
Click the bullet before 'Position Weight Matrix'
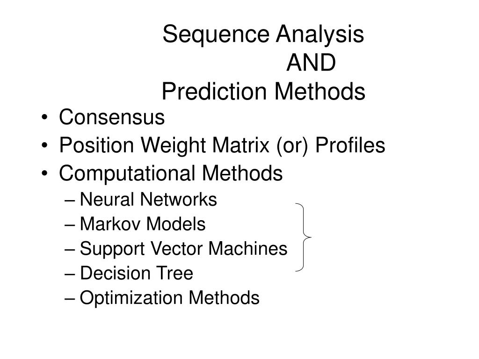[44, 145]
